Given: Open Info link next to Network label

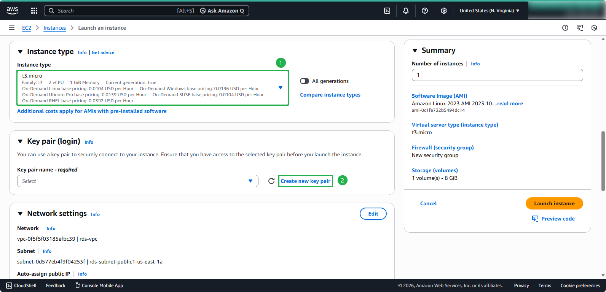Looking at the screenshot, I should [51, 229].
